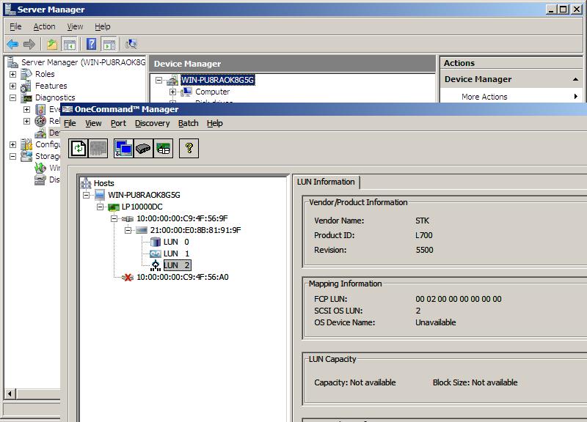Click the red X port icon
587x422 pixels.
[128, 278]
